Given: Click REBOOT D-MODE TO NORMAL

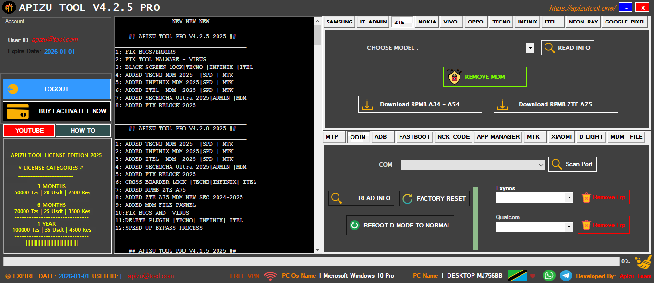Looking at the screenshot, I should coord(400,225).
